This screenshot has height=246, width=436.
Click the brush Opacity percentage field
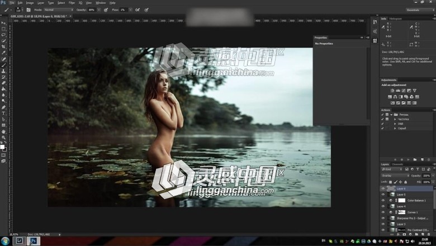tap(92, 10)
